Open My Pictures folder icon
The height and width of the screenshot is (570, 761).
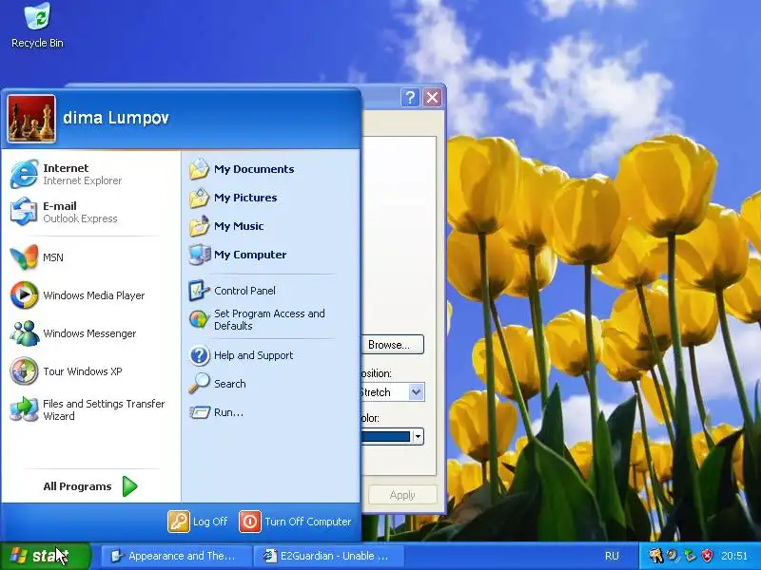(x=199, y=198)
